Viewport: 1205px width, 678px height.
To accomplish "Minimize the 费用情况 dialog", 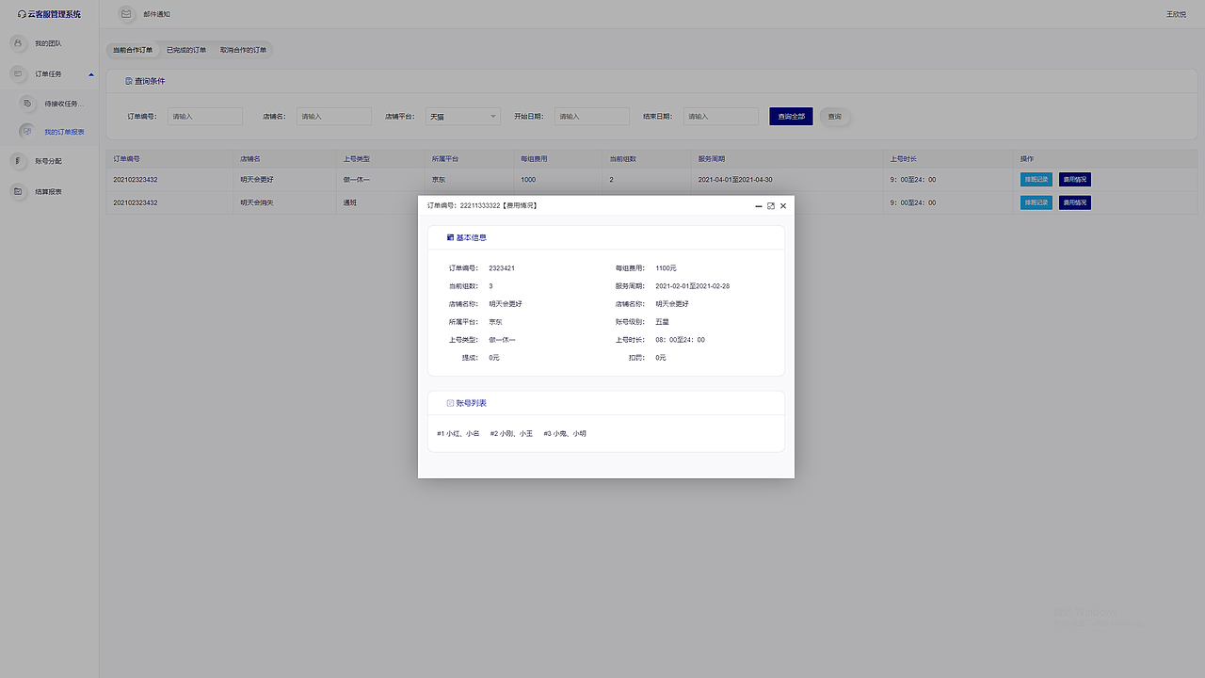I will (759, 205).
